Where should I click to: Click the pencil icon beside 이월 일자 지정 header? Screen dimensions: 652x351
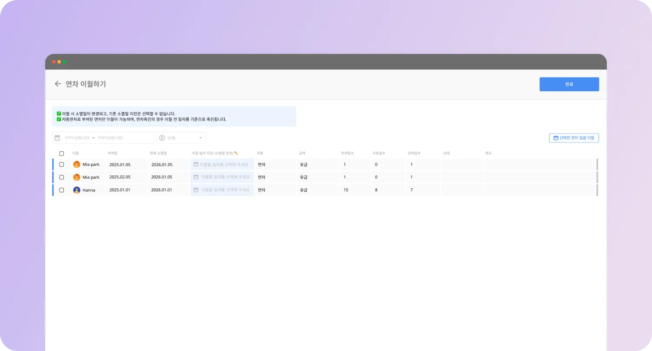236,153
